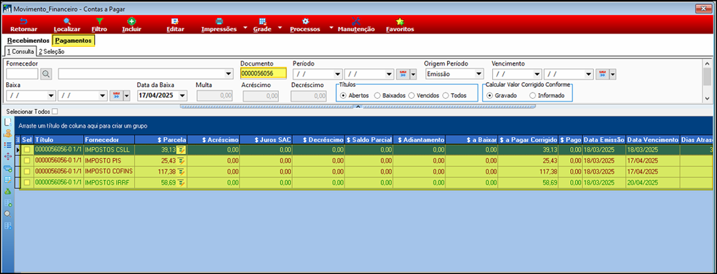Open the Vencimento end date dropdown
The height and width of the screenshot is (274, 717).
(x=588, y=74)
